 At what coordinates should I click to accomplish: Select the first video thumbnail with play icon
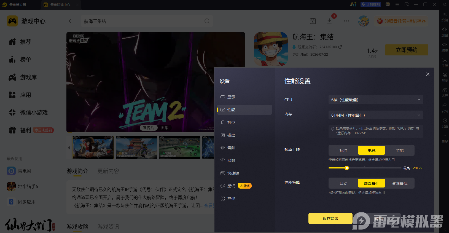click(93, 148)
